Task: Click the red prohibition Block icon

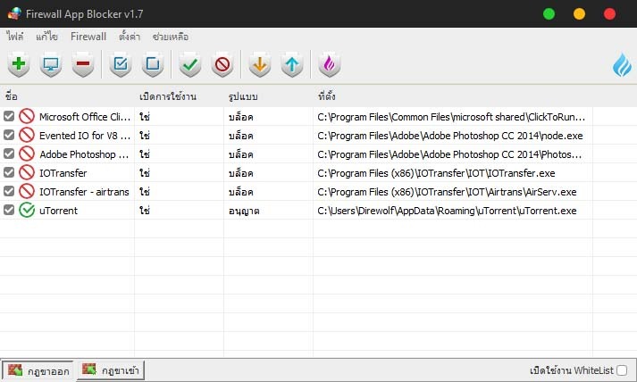Action: tap(222, 63)
